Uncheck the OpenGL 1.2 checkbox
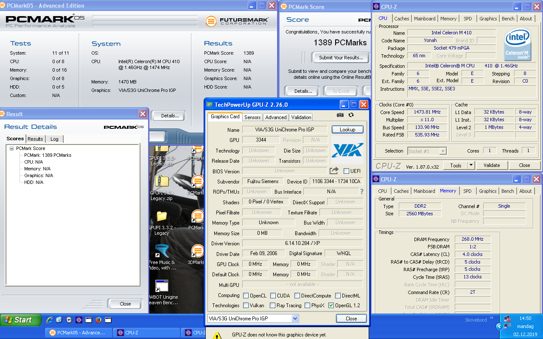The image size is (543, 339). tap(331, 305)
